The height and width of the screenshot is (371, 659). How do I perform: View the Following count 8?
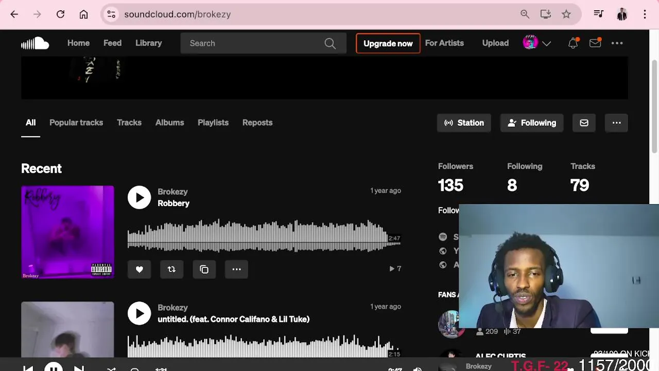512,185
